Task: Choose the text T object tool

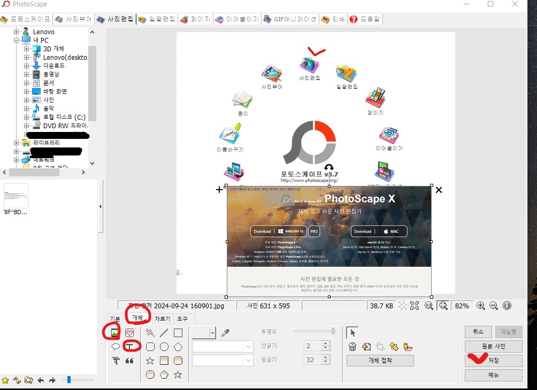Action: click(x=129, y=347)
